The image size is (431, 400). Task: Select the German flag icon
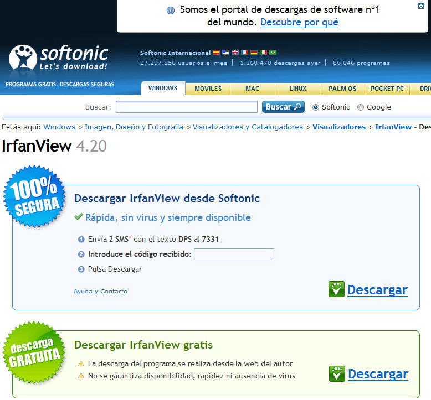click(254, 52)
